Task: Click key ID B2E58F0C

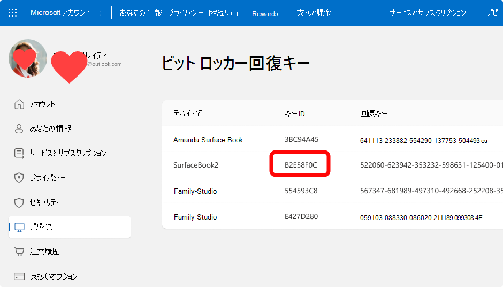Action: pyautogui.click(x=301, y=165)
